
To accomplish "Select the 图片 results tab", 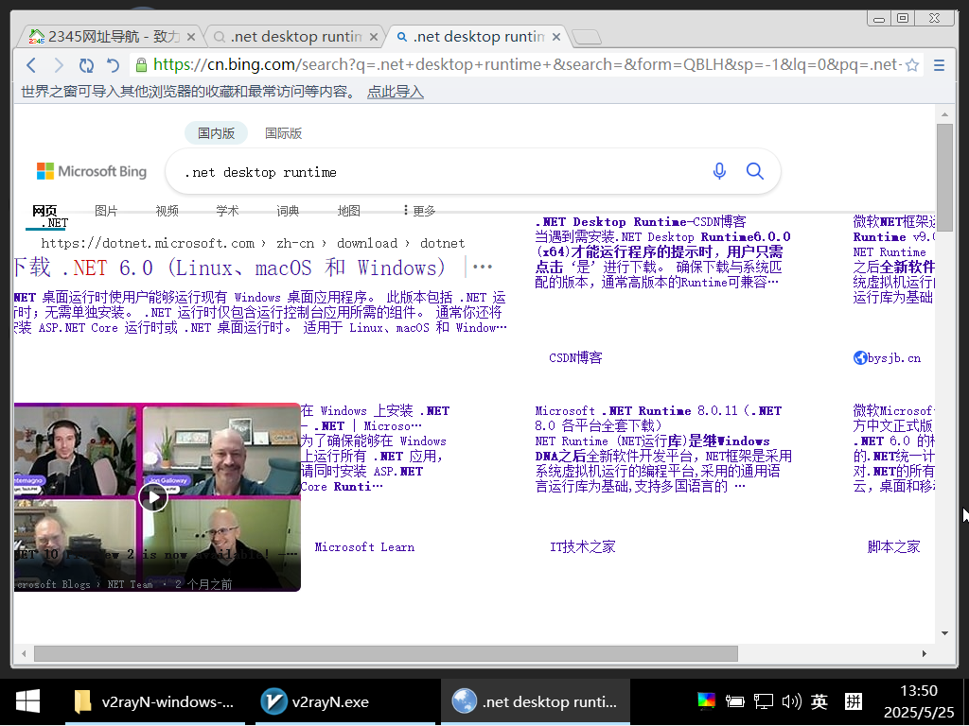I will click(x=106, y=211).
